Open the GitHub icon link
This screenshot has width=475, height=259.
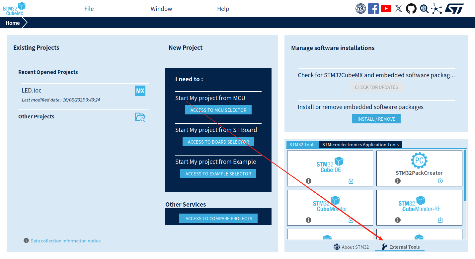pyautogui.click(x=411, y=9)
